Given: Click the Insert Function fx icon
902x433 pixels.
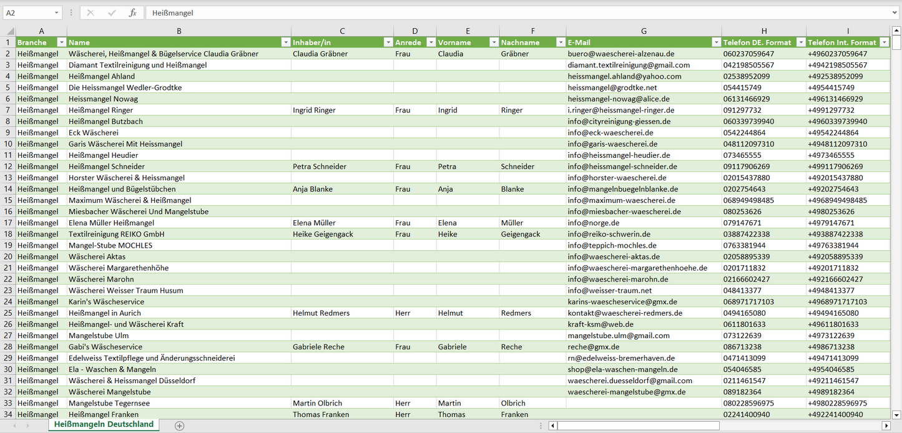Looking at the screenshot, I should pos(132,12).
